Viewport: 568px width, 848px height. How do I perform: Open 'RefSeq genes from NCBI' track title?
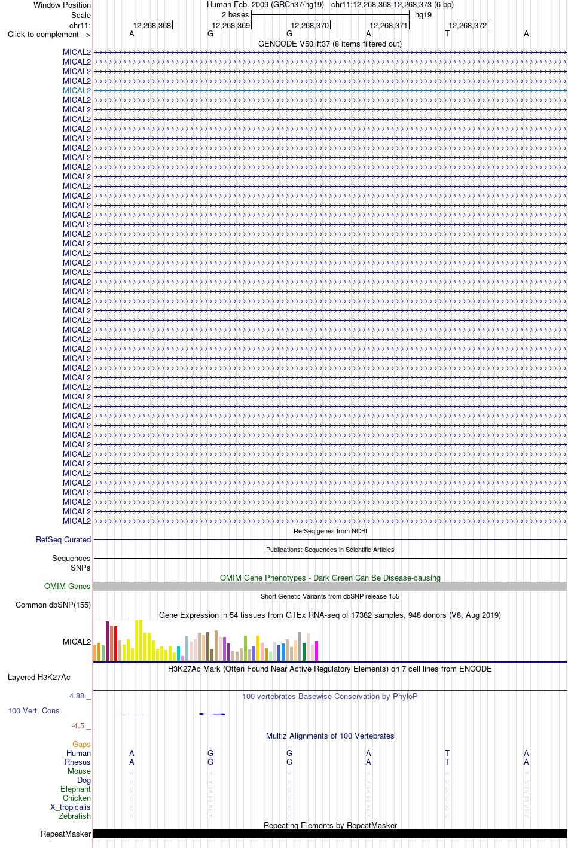[x=330, y=531]
